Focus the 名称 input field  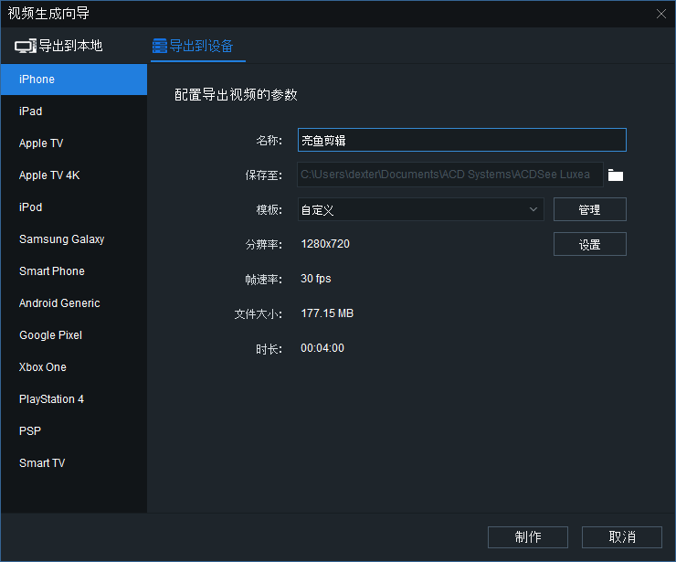[x=461, y=140]
